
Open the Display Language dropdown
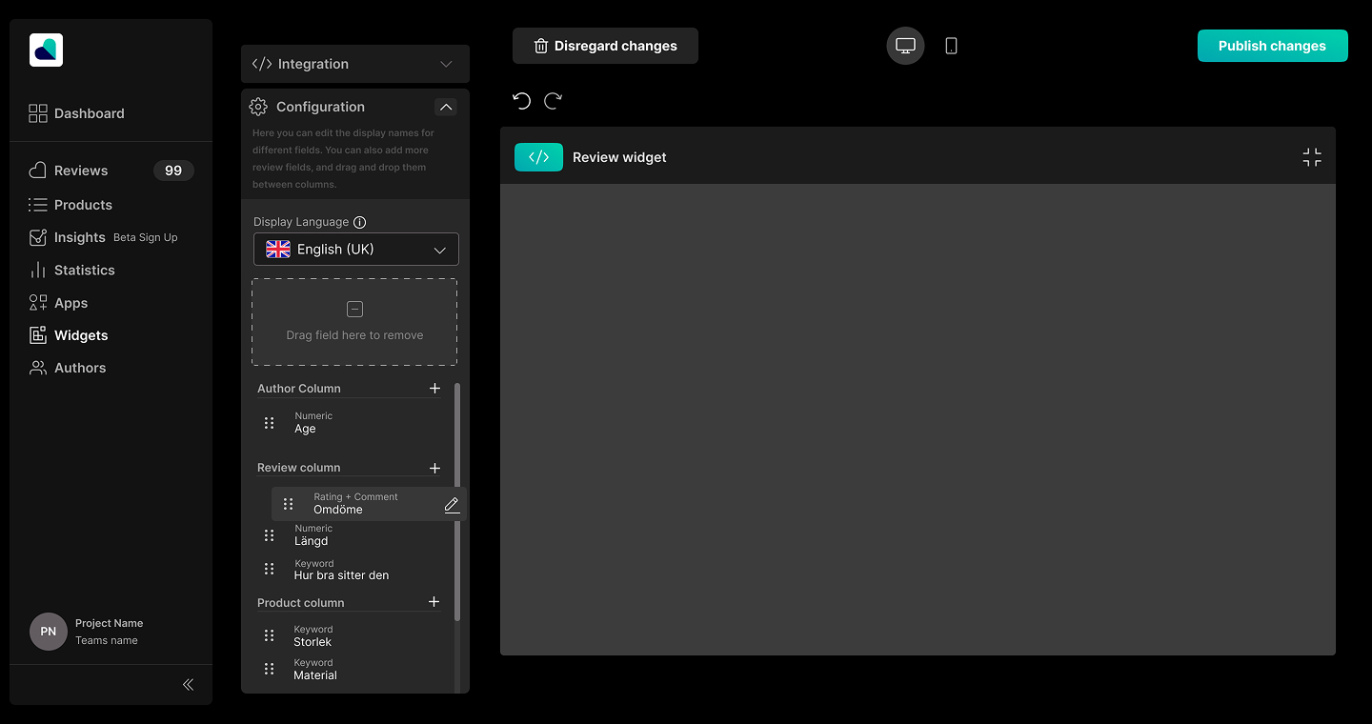tap(356, 250)
